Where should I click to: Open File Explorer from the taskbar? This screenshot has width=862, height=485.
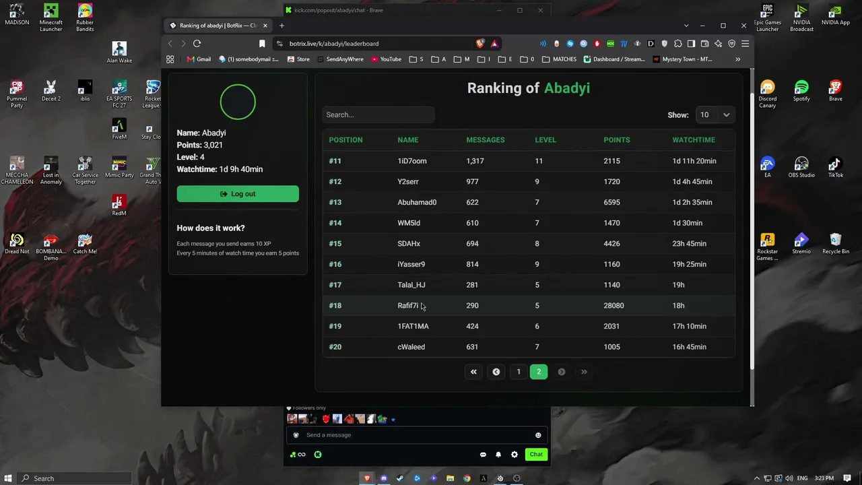tap(451, 478)
